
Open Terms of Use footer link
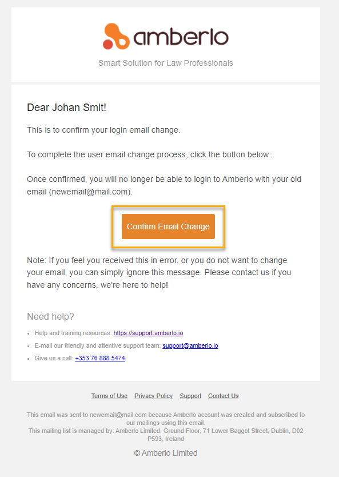(x=109, y=396)
